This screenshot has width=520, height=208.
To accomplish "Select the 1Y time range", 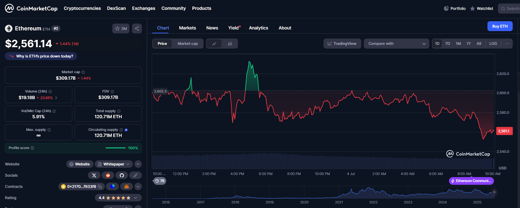I will coord(469,44).
